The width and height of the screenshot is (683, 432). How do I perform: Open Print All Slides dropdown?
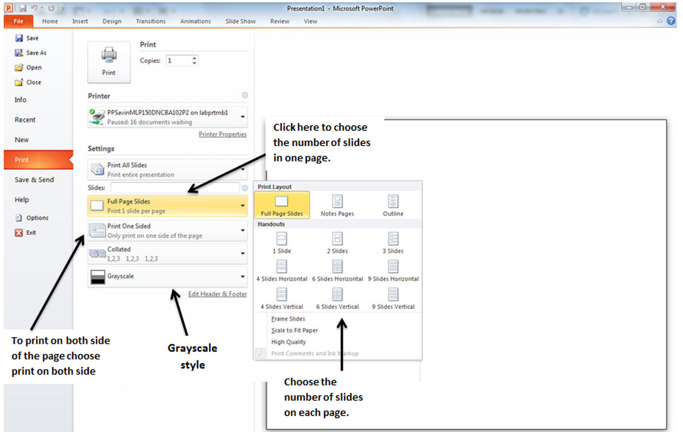[167, 169]
